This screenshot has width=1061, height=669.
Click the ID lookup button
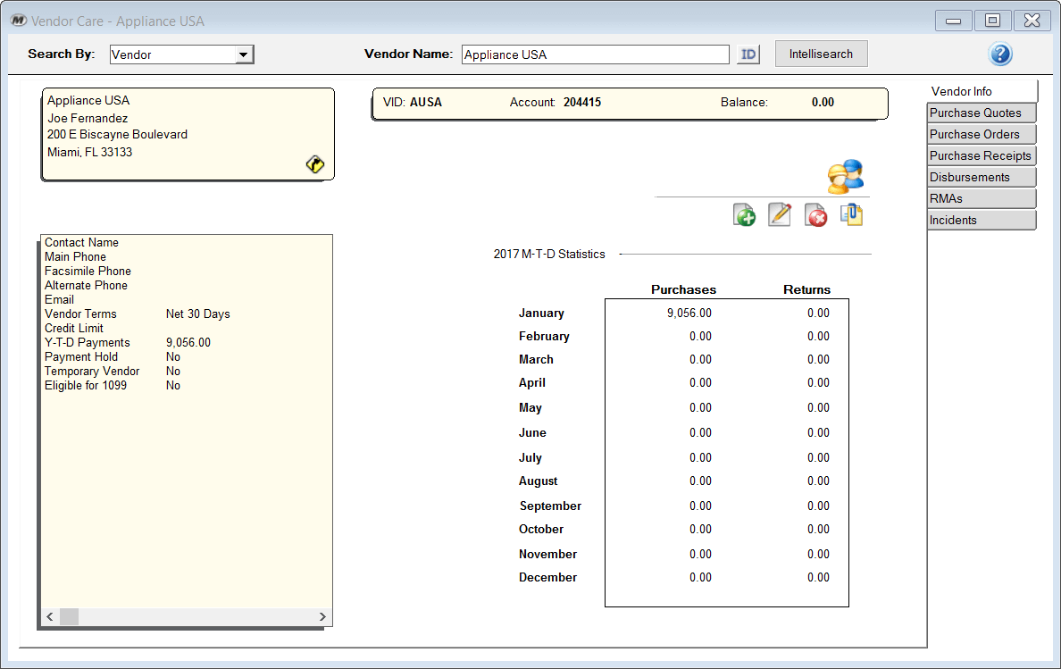pos(748,54)
